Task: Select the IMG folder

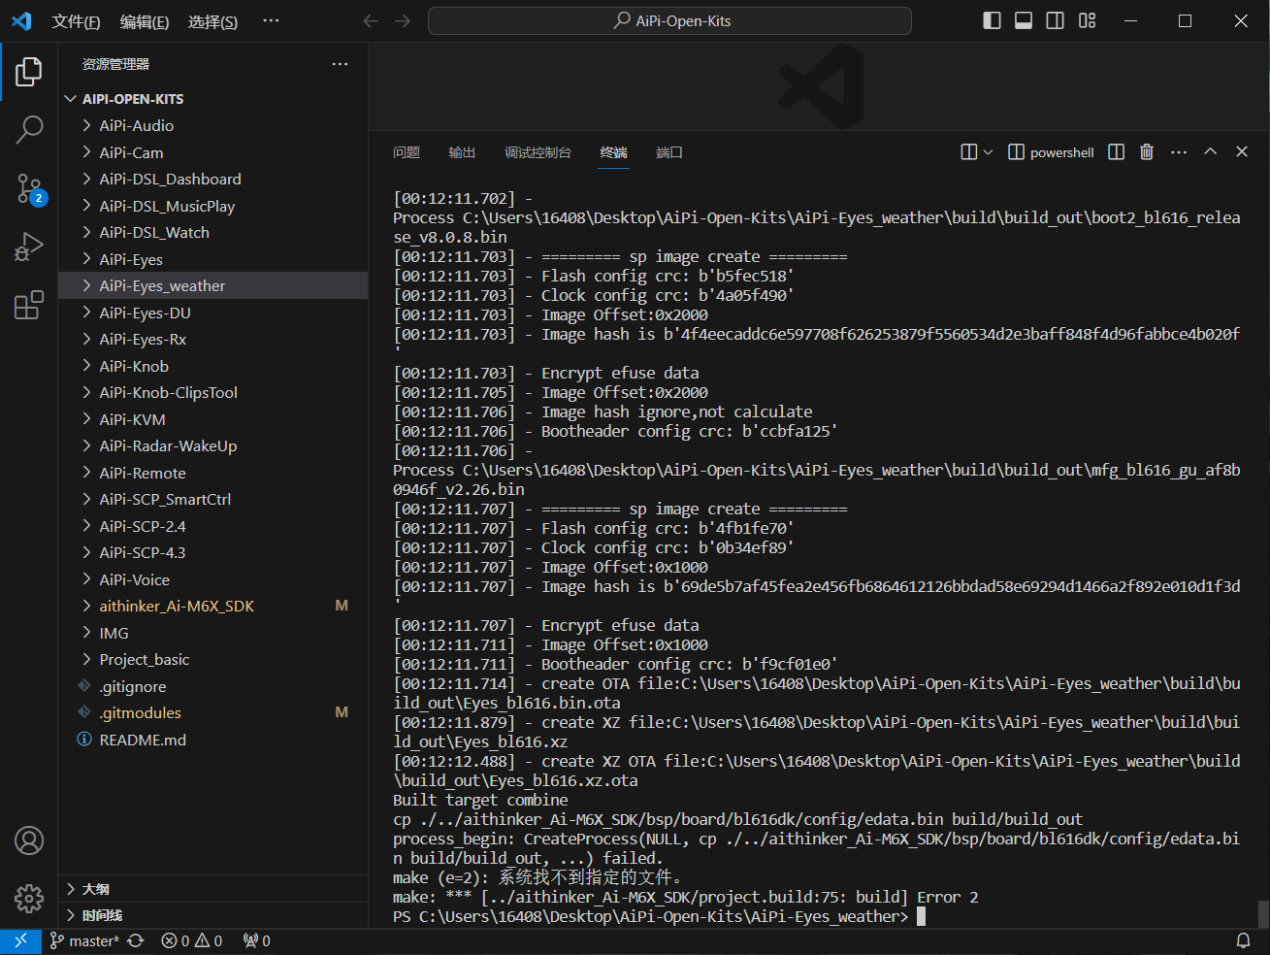Action: (x=212, y=633)
